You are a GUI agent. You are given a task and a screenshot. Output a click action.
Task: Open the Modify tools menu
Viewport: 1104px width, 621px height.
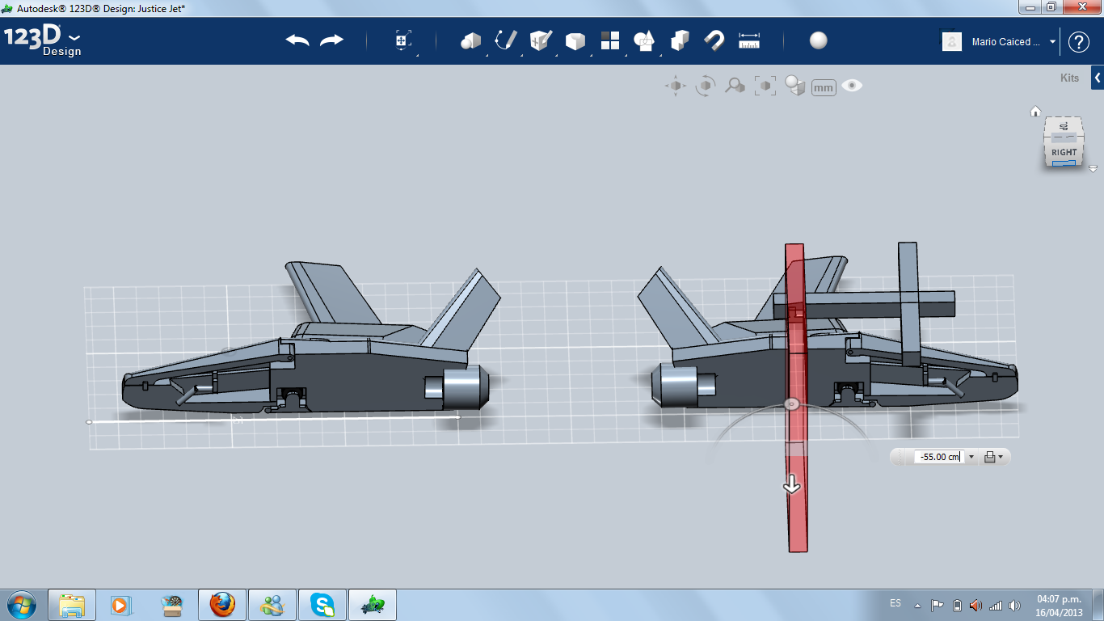(x=575, y=40)
